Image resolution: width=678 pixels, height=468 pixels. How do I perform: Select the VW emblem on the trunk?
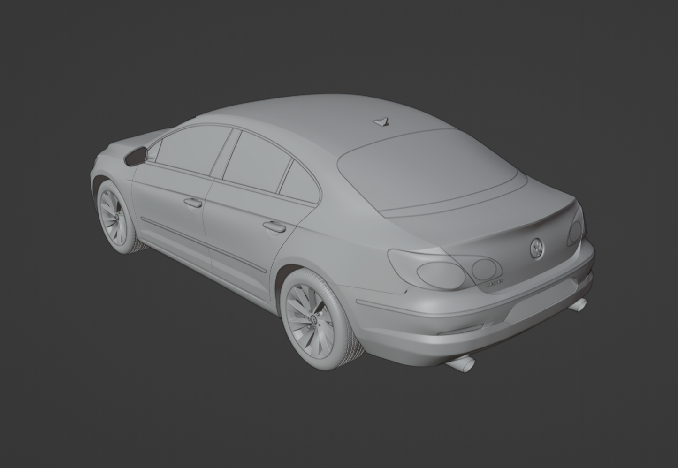pyautogui.click(x=536, y=248)
